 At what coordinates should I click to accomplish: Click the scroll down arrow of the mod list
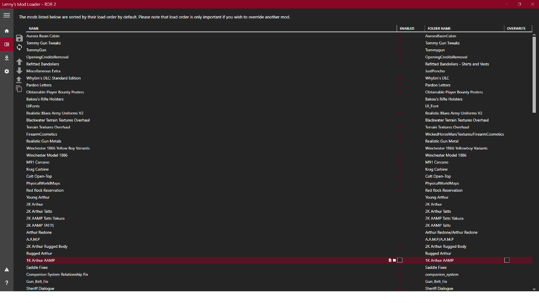pyautogui.click(x=534, y=288)
